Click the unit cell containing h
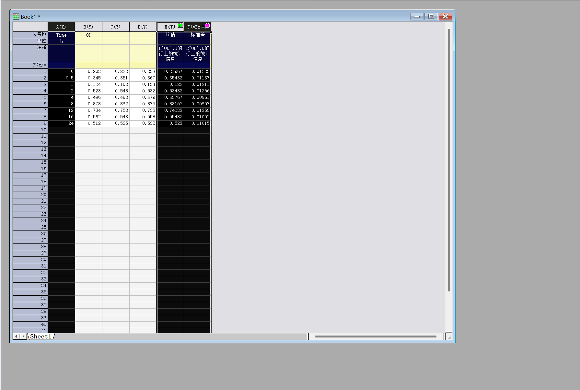 pyautogui.click(x=61, y=41)
